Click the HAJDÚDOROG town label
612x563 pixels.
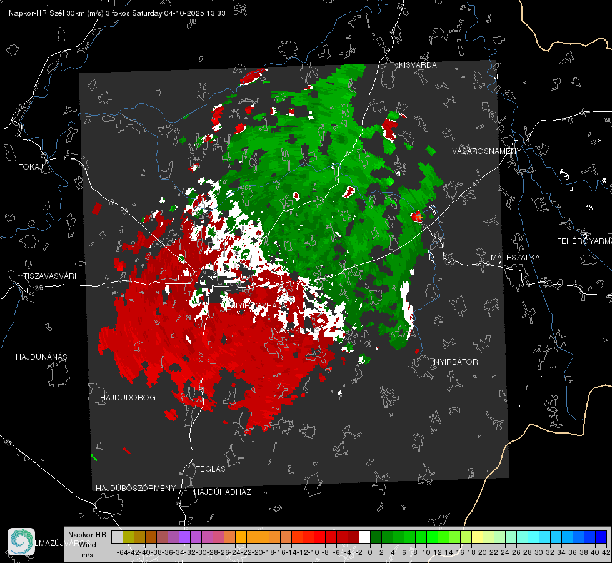[x=128, y=398]
